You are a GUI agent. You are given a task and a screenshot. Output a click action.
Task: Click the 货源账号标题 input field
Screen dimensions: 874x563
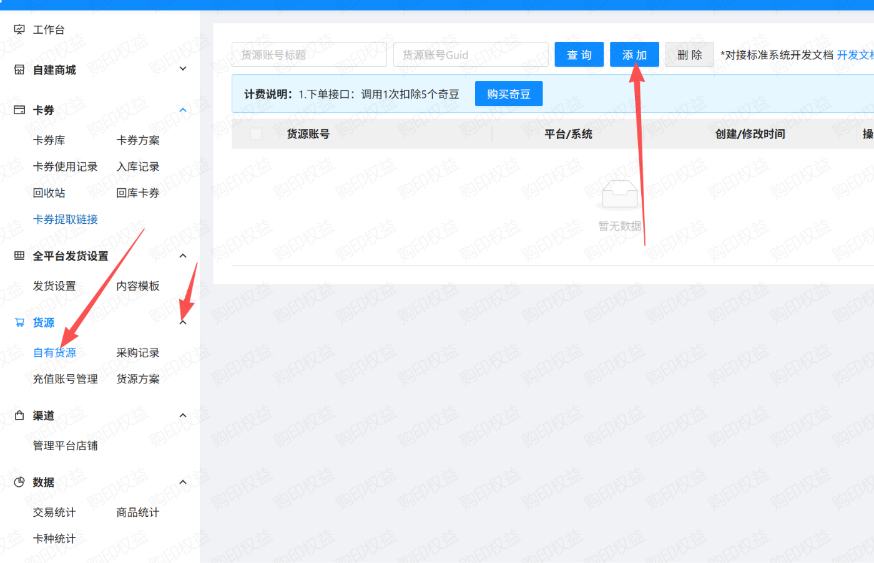tap(309, 55)
